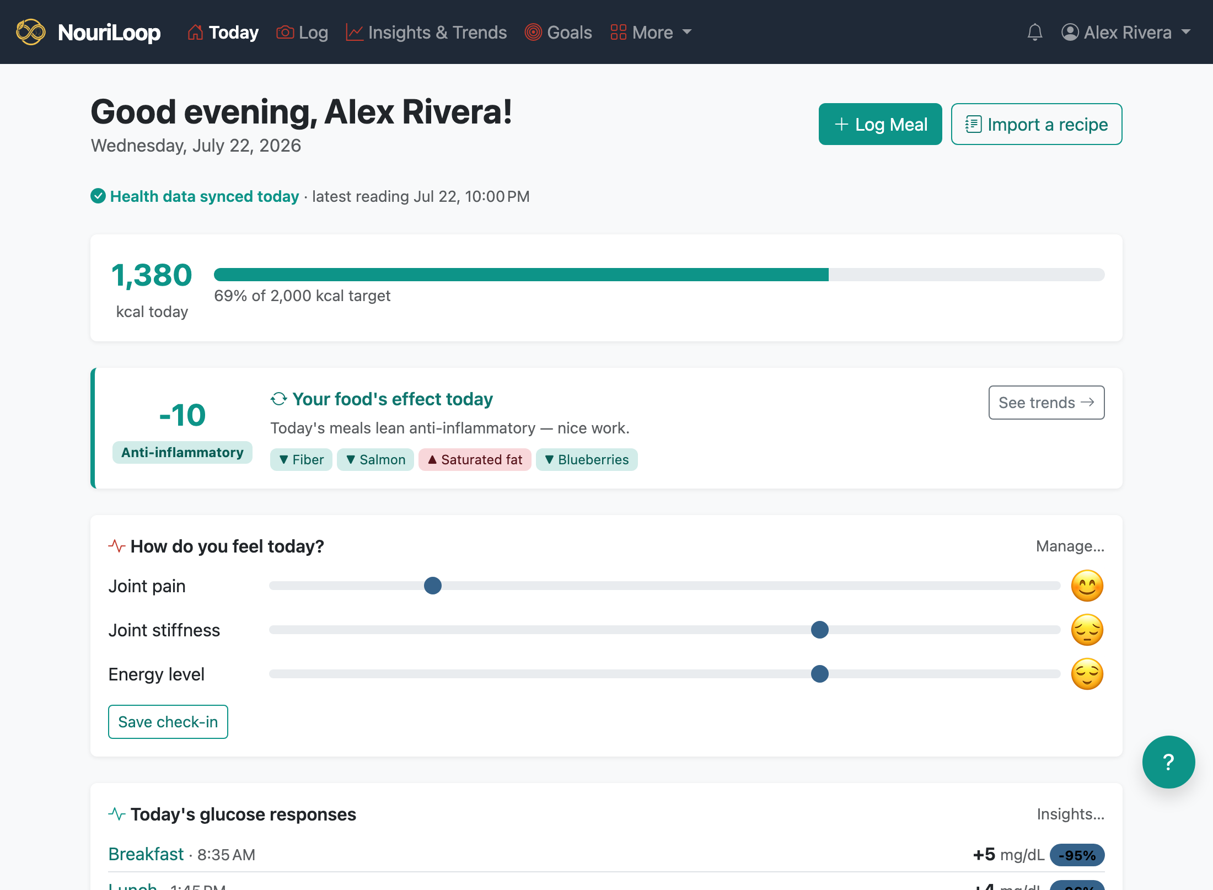Open Insights... link in glucose card
Image resolution: width=1213 pixels, height=890 pixels.
pyautogui.click(x=1071, y=814)
